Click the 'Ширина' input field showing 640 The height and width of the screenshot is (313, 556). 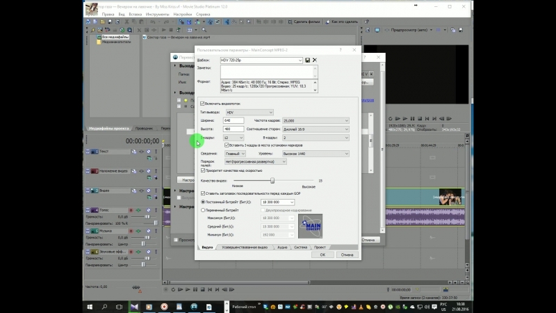pyautogui.click(x=233, y=120)
